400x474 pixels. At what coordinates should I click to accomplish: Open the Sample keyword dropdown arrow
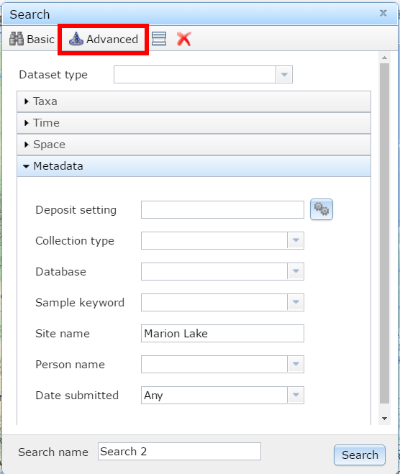(296, 302)
